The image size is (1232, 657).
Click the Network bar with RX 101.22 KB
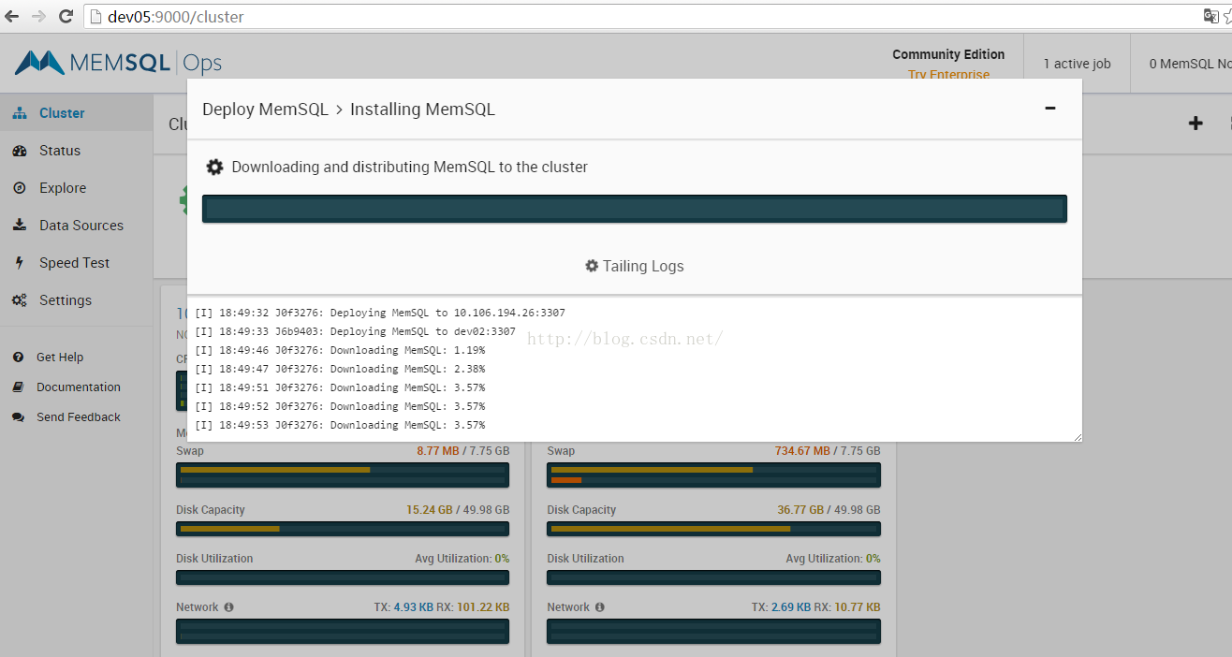pos(343,631)
